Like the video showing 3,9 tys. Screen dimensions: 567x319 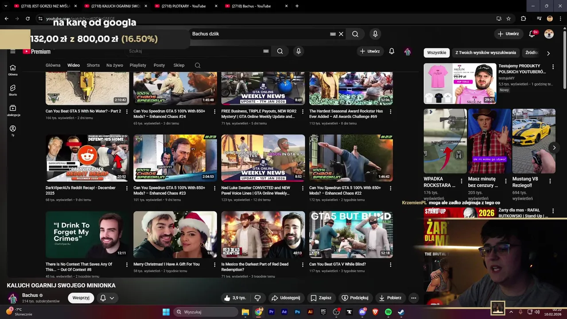[235, 298]
